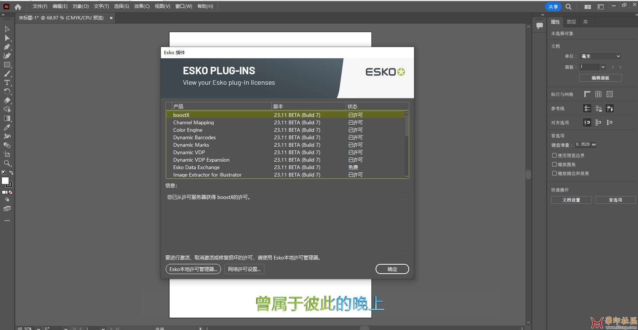Open the search icon in top bar
This screenshot has width=638, height=330.
click(569, 7)
